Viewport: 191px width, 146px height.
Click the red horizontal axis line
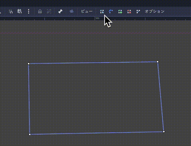[95, 33]
